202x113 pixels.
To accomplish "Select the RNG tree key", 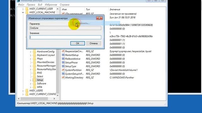I will [39, 73].
